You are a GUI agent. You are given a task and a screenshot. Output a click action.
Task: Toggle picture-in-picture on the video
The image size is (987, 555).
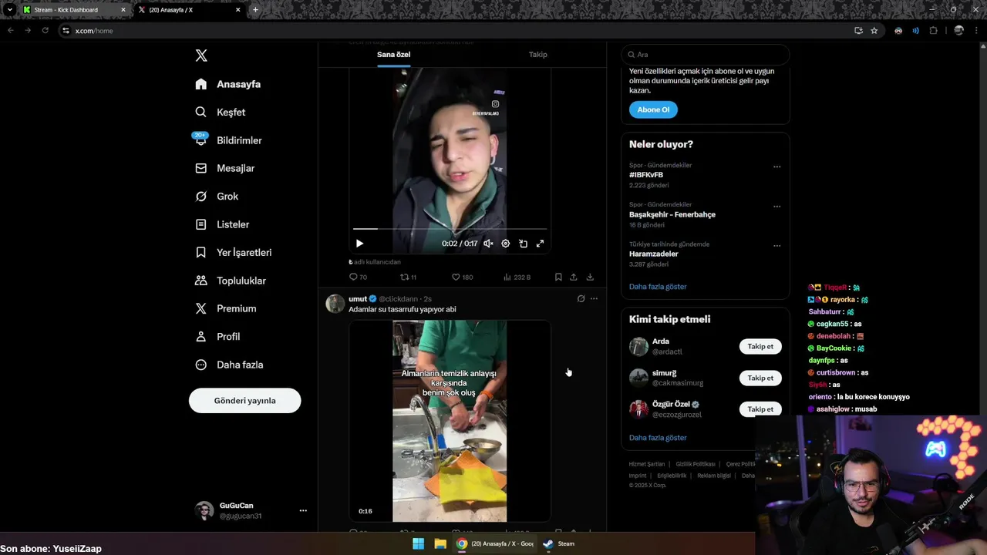click(523, 244)
